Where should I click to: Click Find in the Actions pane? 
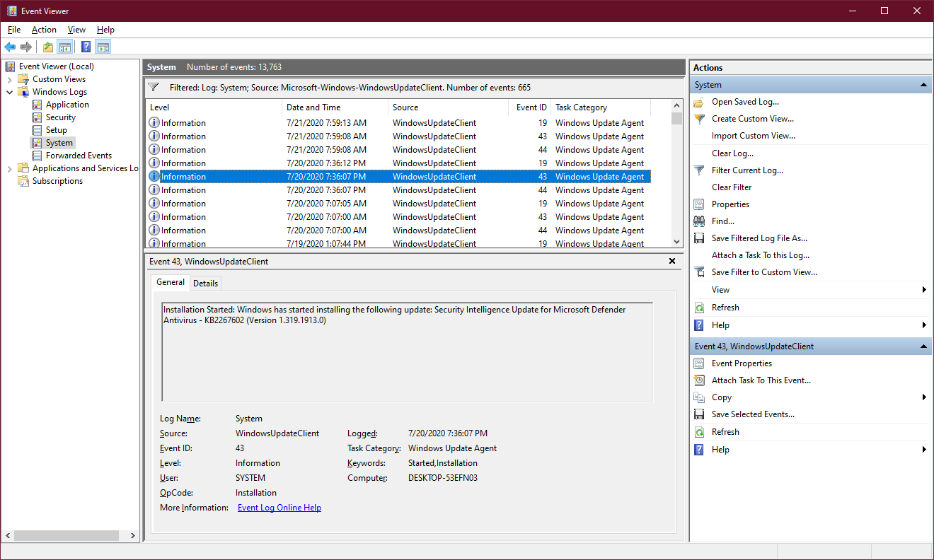click(722, 221)
